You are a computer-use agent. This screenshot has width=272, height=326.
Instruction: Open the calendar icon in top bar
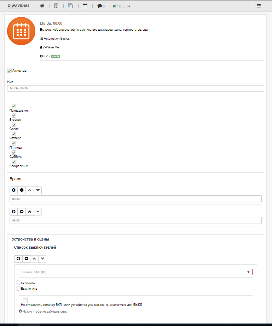pyautogui.click(x=85, y=6)
